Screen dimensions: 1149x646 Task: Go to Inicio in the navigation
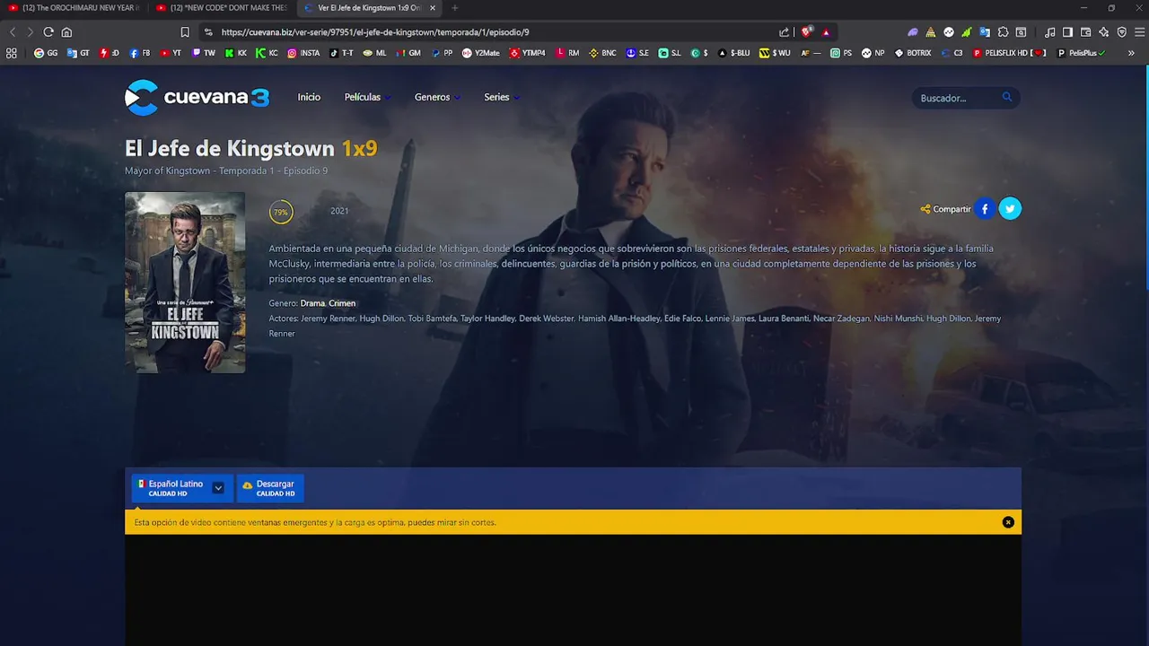(309, 97)
